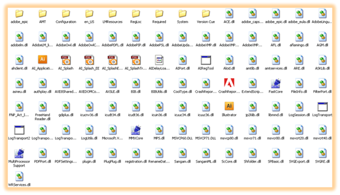
Task: Click AdobeOwl.dll file icon
Action: pyautogui.click(x=66, y=37)
